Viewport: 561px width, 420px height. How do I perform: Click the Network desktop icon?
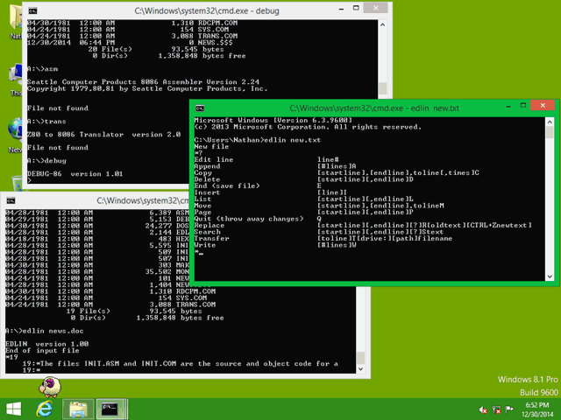point(16,136)
